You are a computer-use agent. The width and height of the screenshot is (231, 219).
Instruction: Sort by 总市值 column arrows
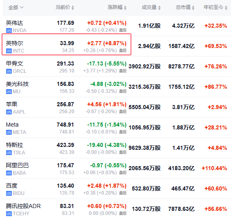click(193, 7)
